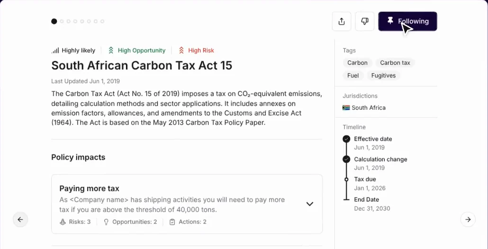Image resolution: width=488 pixels, height=249 pixels.
Task: Click the High Risk label
Action: pos(201,50)
